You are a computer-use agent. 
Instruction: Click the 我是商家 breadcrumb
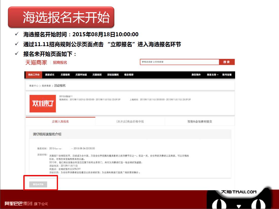point(46,86)
